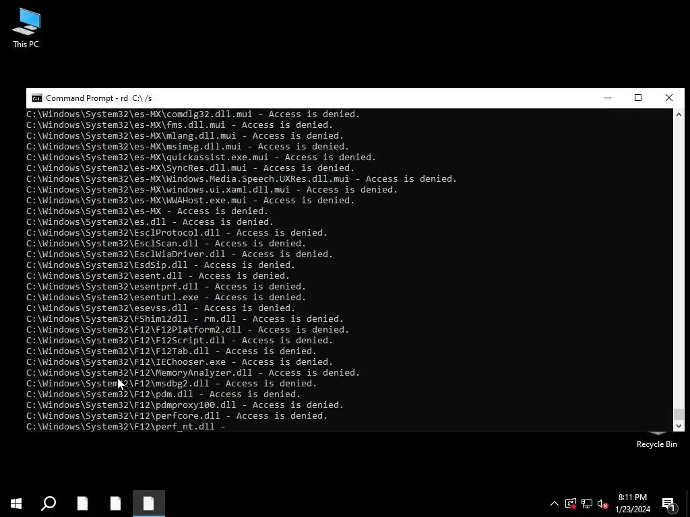Open the Windows Start menu
690x517 pixels.
[16, 504]
